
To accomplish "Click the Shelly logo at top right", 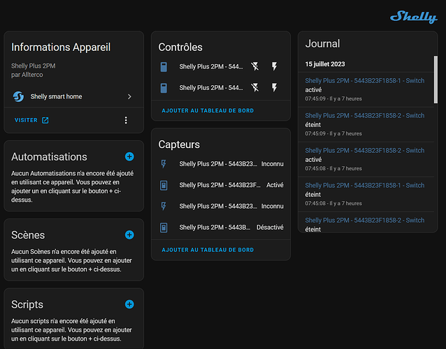I will [x=414, y=17].
